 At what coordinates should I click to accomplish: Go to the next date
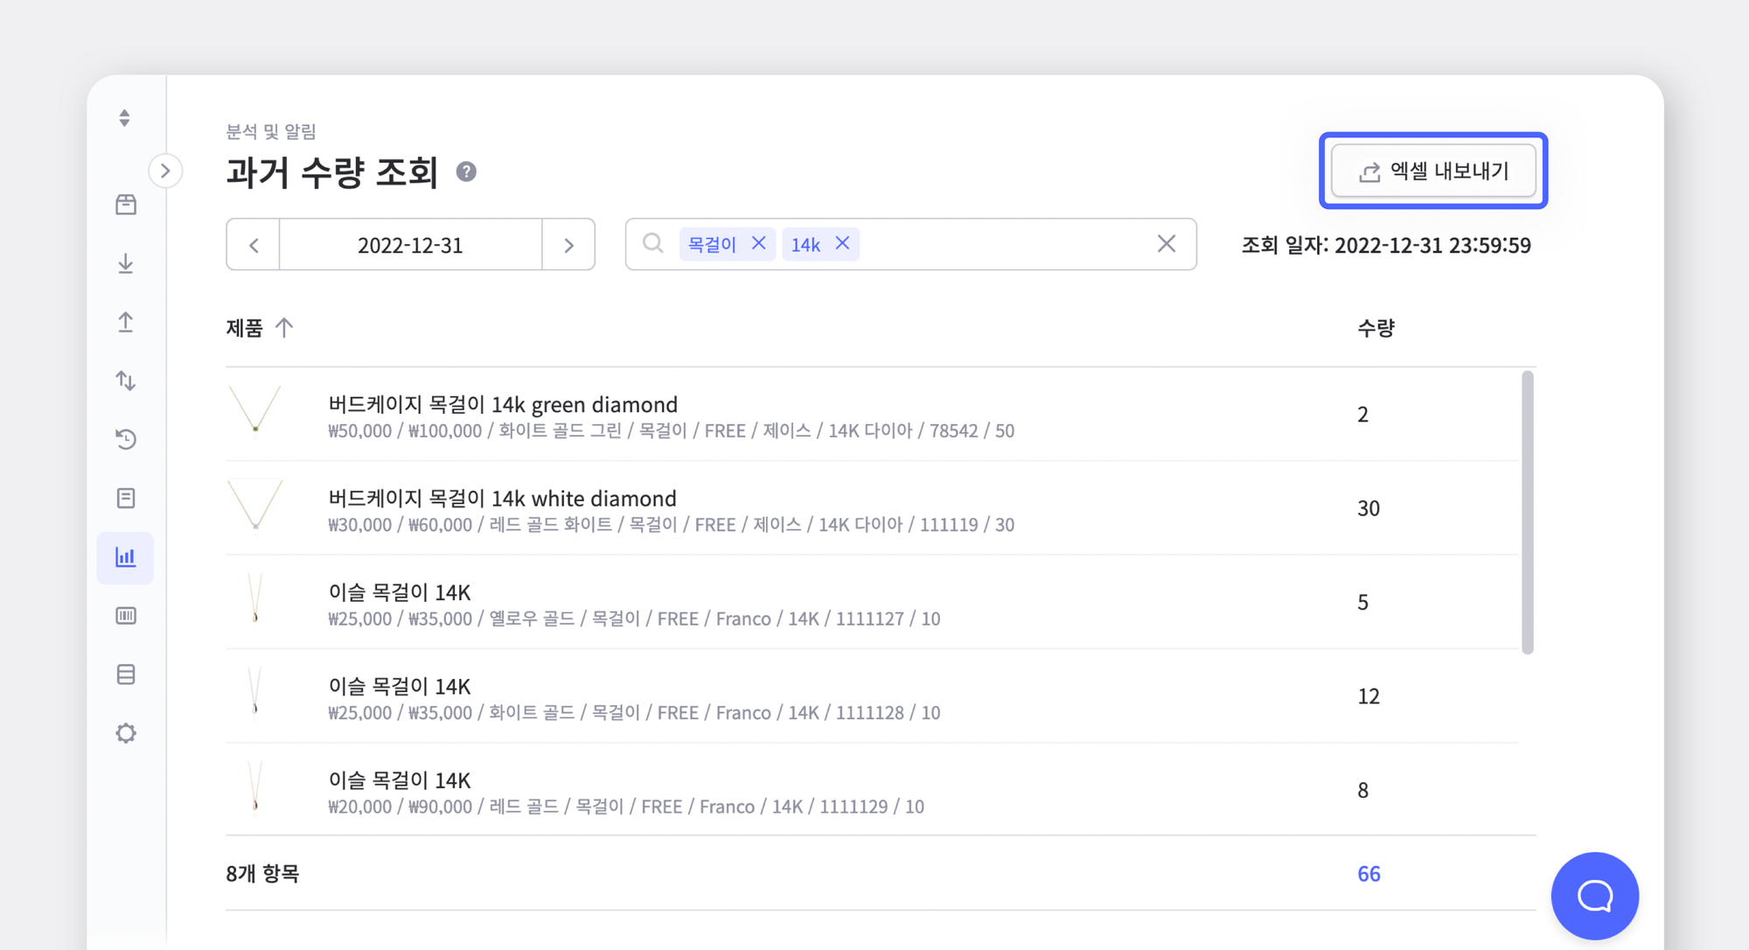[568, 245]
